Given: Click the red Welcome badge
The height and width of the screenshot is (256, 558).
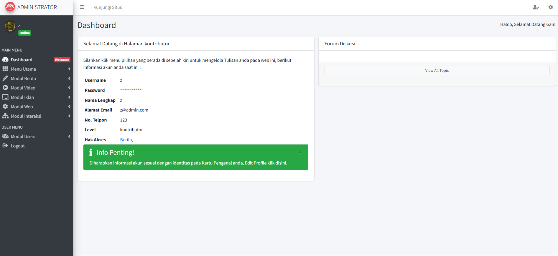Looking at the screenshot, I should point(62,60).
